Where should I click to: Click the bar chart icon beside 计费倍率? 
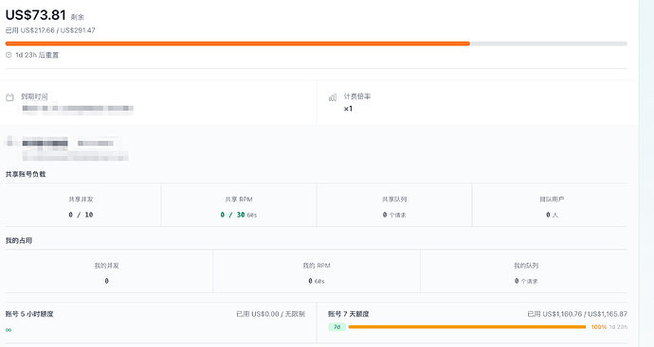tap(333, 97)
